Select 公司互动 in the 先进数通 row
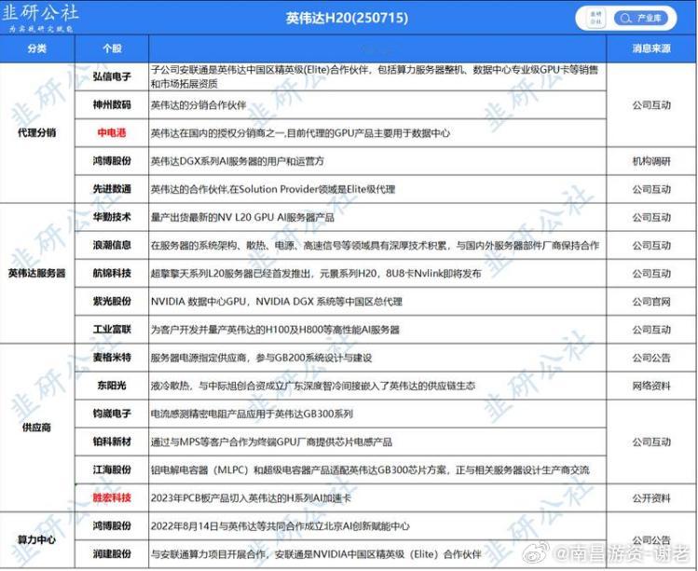This screenshot has height=571, width=698. click(651, 189)
